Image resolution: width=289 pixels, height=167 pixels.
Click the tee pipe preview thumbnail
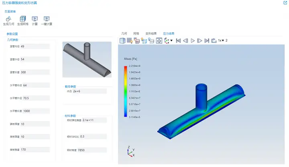tap(87, 60)
